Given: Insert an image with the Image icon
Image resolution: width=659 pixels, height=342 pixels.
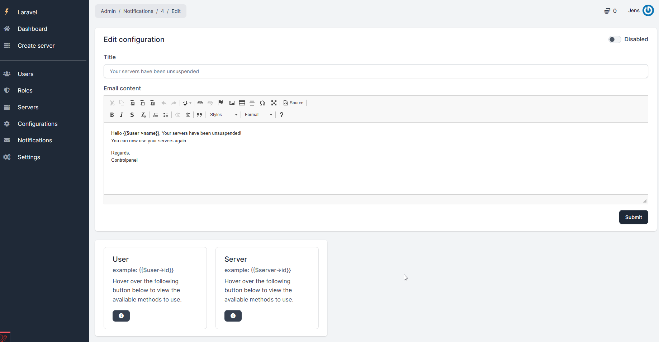Looking at the screenshot, I should point(232,103).
